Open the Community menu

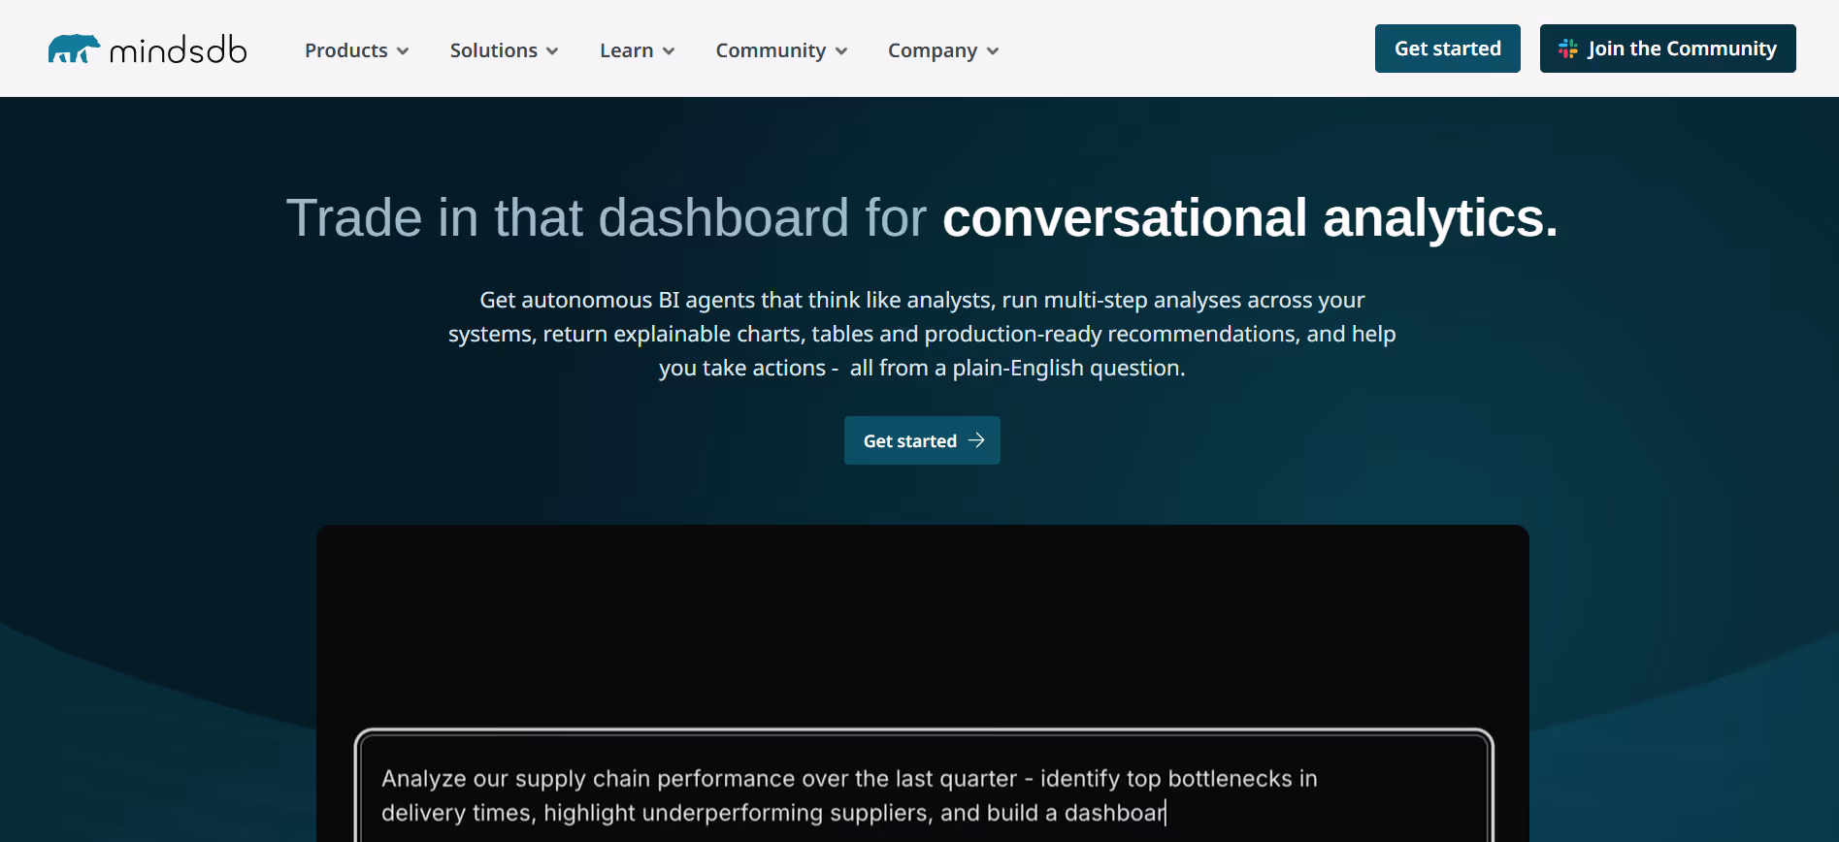tap(782, 50)
